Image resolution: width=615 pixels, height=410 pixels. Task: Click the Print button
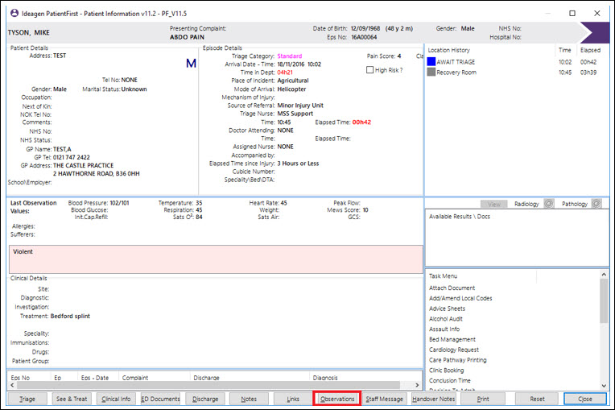point(483,399)
